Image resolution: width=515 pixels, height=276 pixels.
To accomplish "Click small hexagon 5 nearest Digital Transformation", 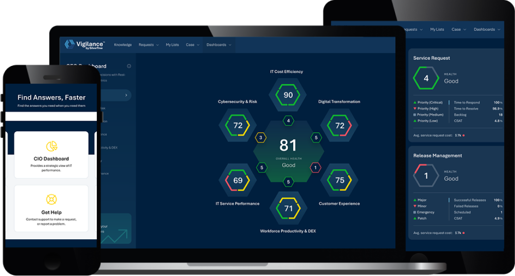I will pyautogui.click(x=316, y=138).
